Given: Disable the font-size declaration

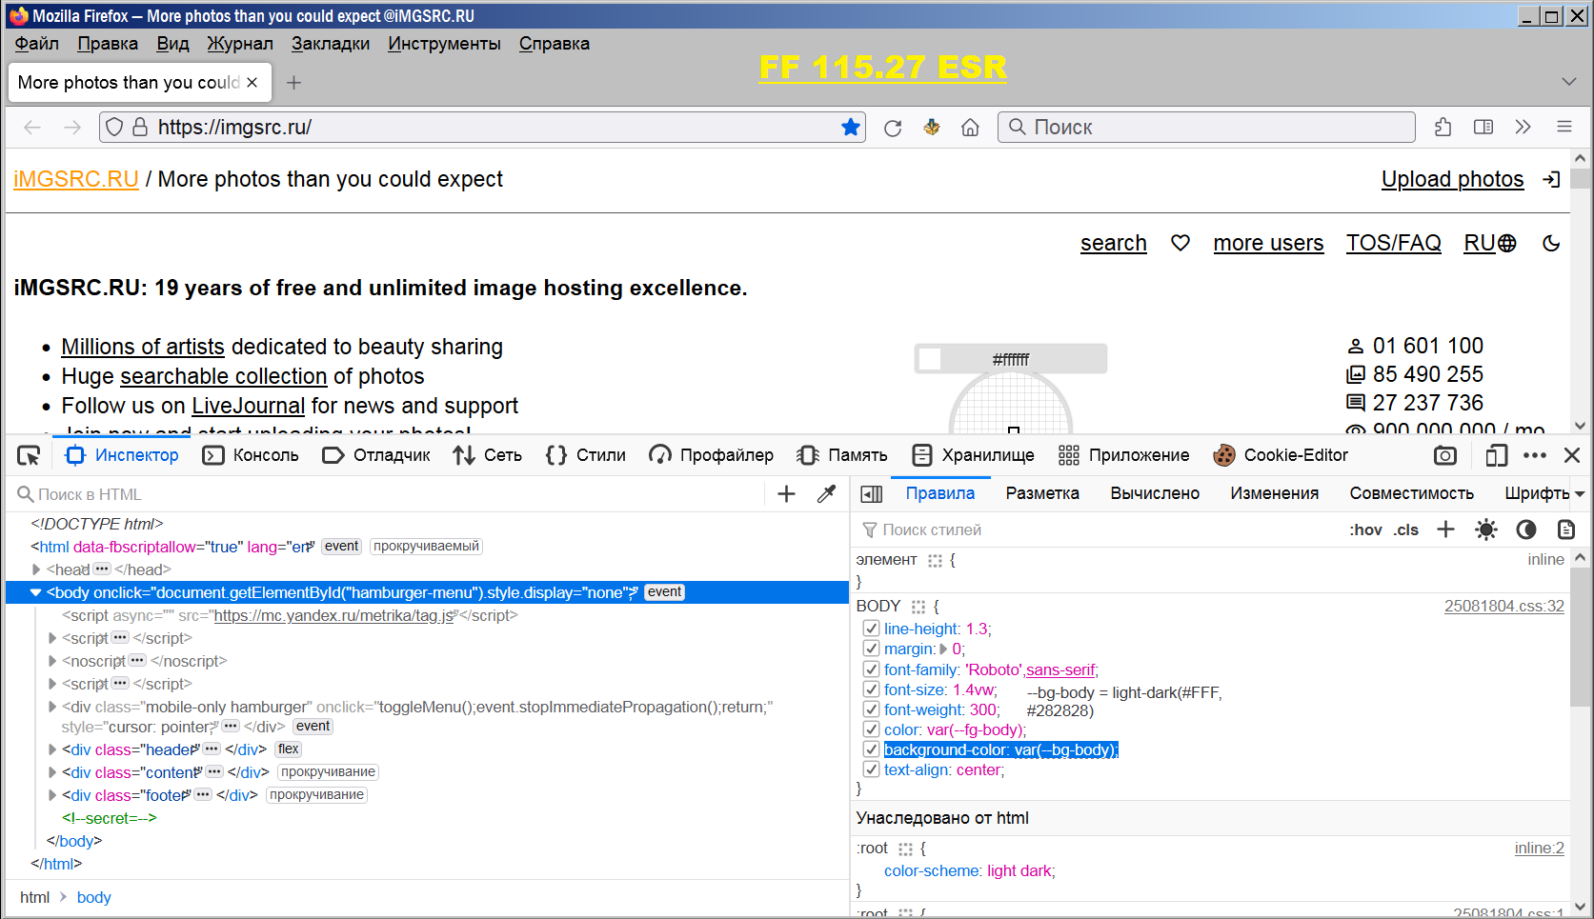Looking at the screenshot, I should pos(871,689).
